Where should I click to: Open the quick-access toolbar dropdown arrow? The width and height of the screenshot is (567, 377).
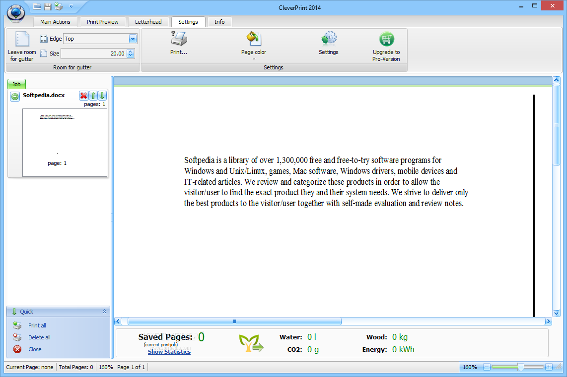coord(71,6)
